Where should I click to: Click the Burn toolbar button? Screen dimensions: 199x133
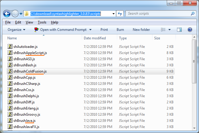[120, 30]
